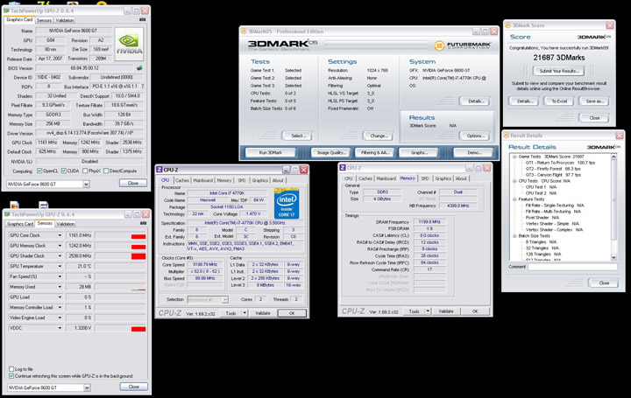Click the Save as... button in 3DMark Score
Image resolution: width=631 pixels, height=398 pixels.
pyautogui.click(x=595, y=101)
